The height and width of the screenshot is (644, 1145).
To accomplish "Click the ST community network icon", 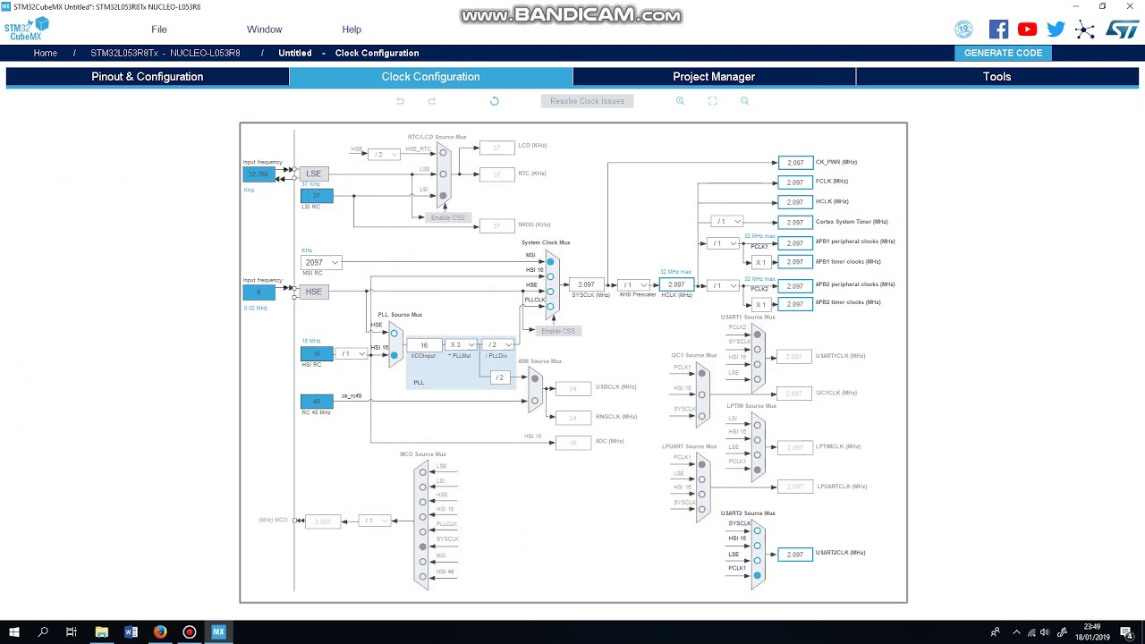I will tap(1084, 30).
